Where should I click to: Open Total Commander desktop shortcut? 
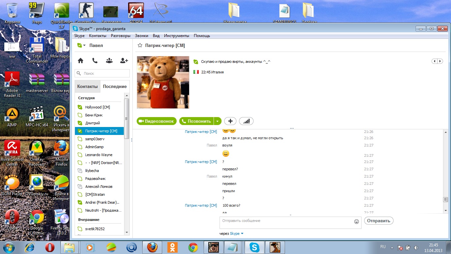pos(37,50)
